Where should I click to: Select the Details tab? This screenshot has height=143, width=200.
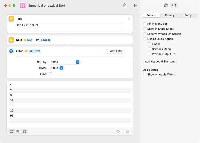pos(151,15)
